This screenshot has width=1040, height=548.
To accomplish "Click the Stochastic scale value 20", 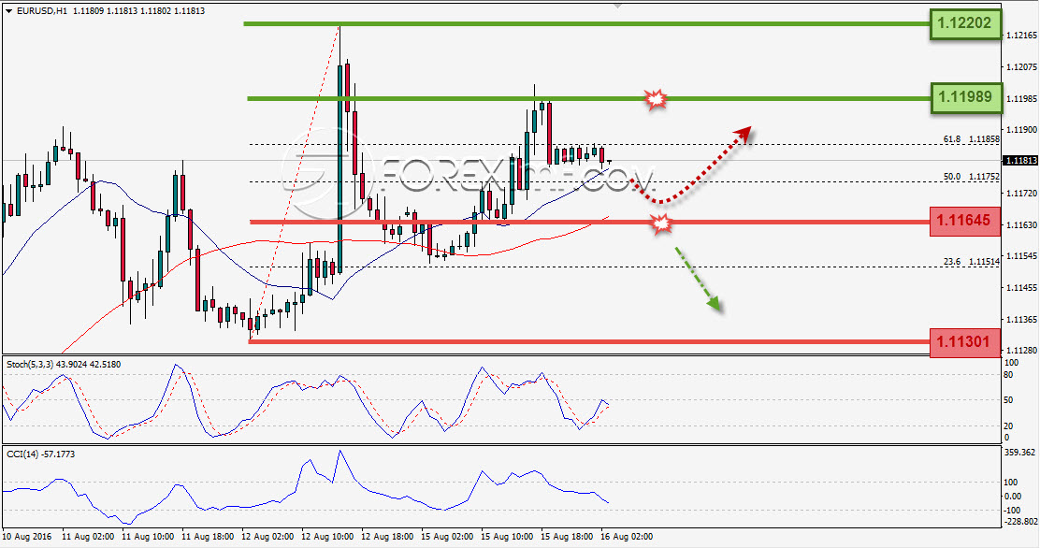I will pyautogui.click(x=1009, y=425).
